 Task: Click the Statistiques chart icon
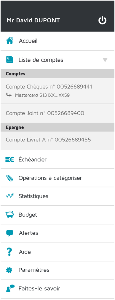pyautogui.click(x=9, y=196)
